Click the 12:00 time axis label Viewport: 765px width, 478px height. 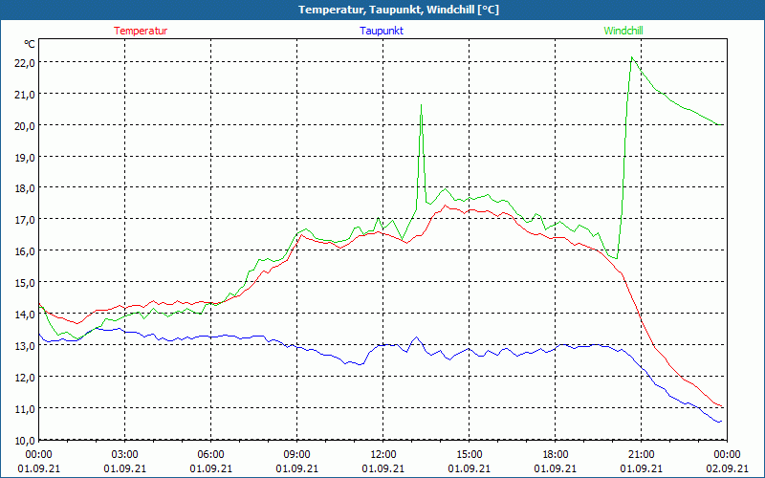pyautogui.click(x=383, y=455)
